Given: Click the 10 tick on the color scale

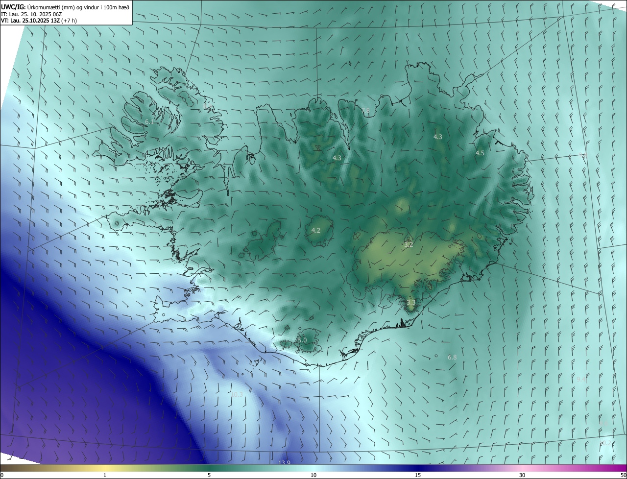Looking at the screenshot, I should point(313,475).
